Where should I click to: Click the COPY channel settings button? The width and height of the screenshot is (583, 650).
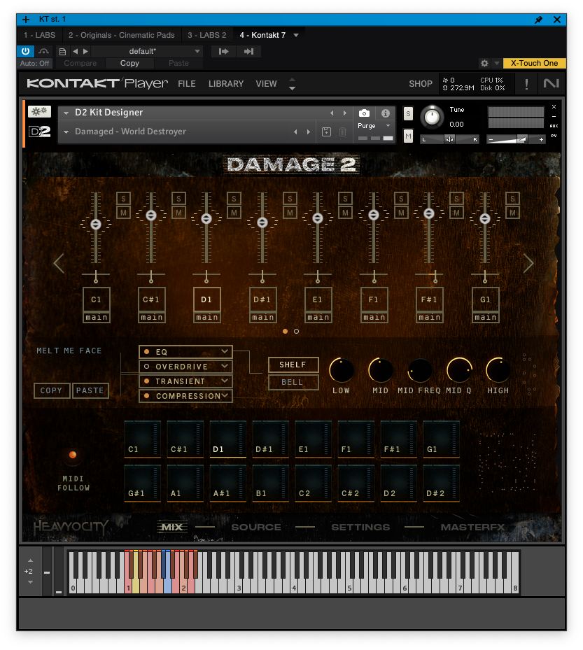(51, 390)
